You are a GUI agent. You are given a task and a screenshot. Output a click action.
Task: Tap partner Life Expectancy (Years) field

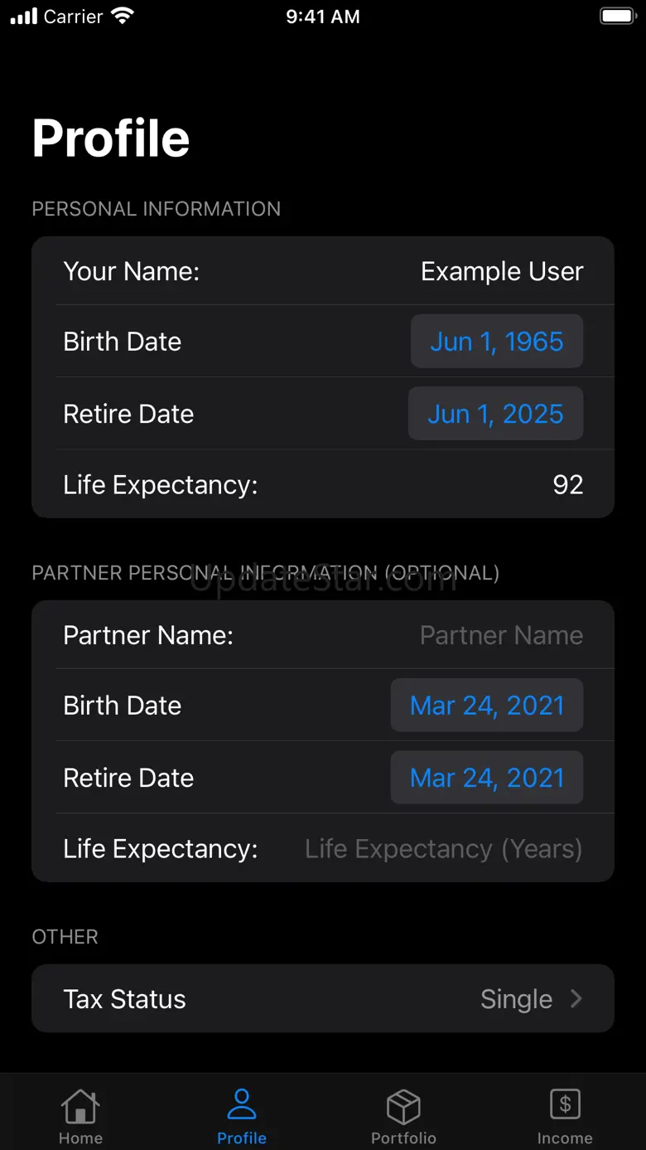(x=443, y=849)
